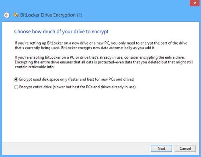
Task: Click the line starting 'Encrypting the entire drive ensures'
Action: tap(104, 62)
